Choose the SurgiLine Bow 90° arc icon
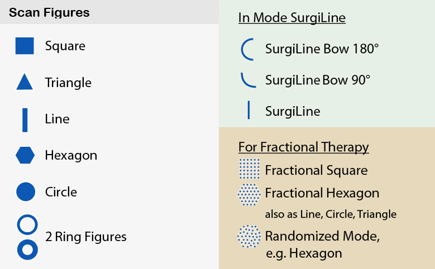The image size is (435, 269). [x=248, y=80]
